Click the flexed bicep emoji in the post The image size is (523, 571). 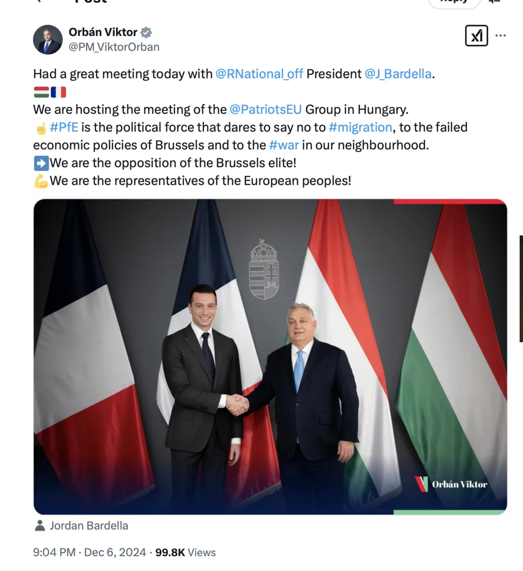tap(41, 181)
